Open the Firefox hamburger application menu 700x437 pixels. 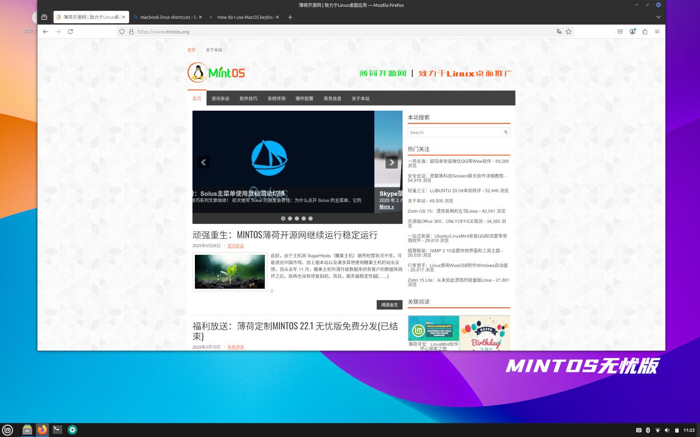click(x=657, y=32)
